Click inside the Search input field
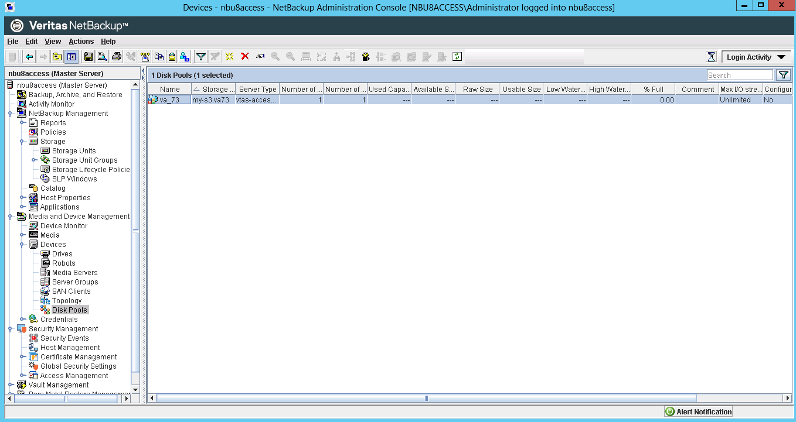Screen dimensions: 796x422 tap(739, 75)
